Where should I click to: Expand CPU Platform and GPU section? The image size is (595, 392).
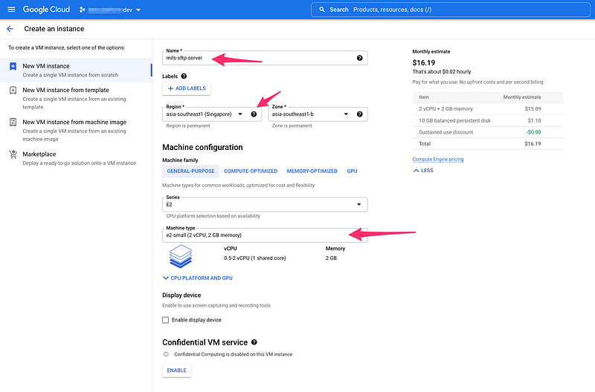[197, 278]
